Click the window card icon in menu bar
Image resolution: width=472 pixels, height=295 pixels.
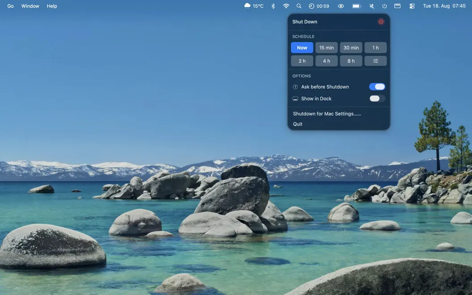pyautogui.click(x=397, y=6)
